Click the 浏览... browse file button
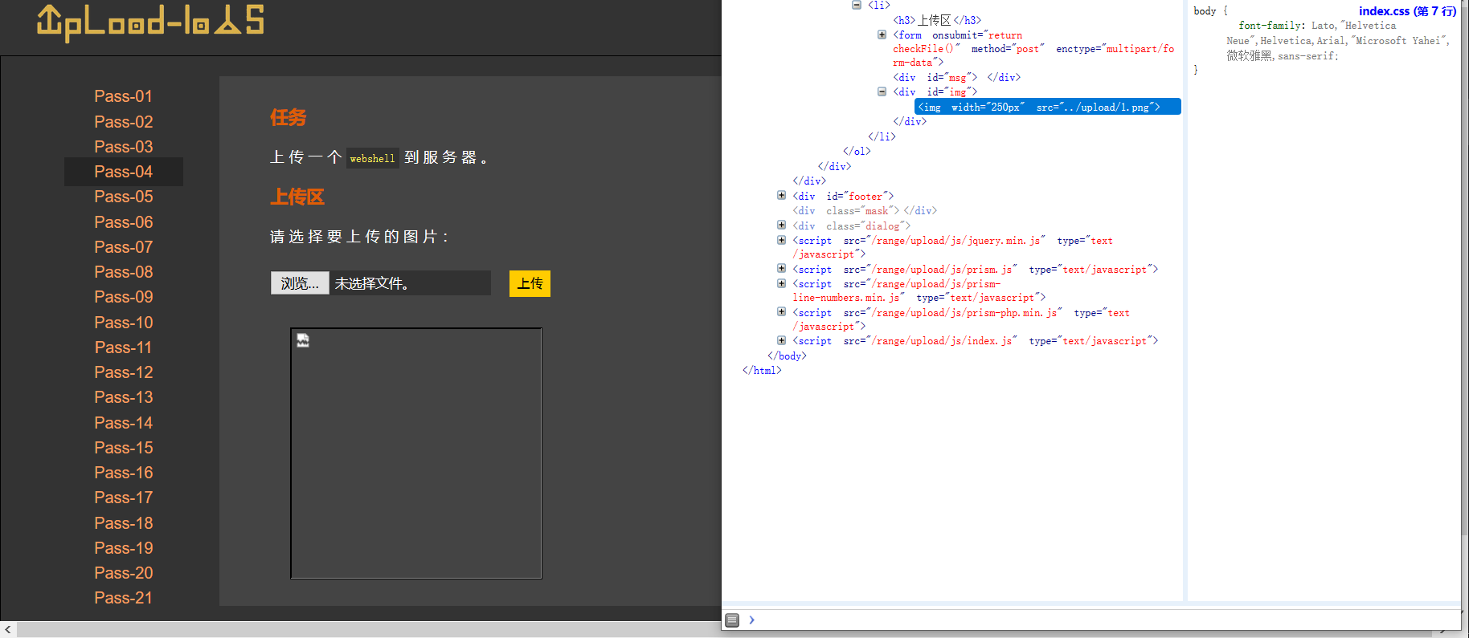This screenshot has height=638, width=1469. [300, 283]
